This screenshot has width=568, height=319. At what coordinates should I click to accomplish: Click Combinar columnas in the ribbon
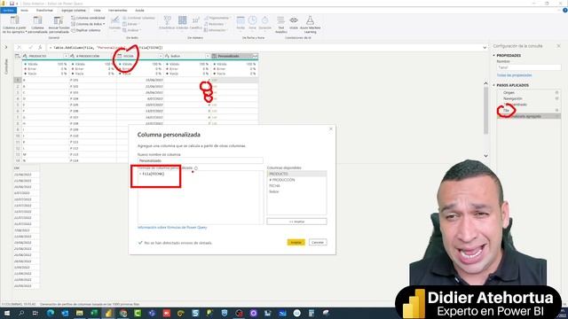click(138, 18)
